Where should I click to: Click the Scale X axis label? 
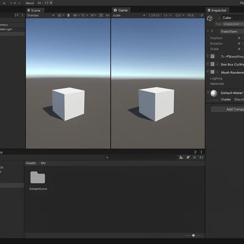239,49
